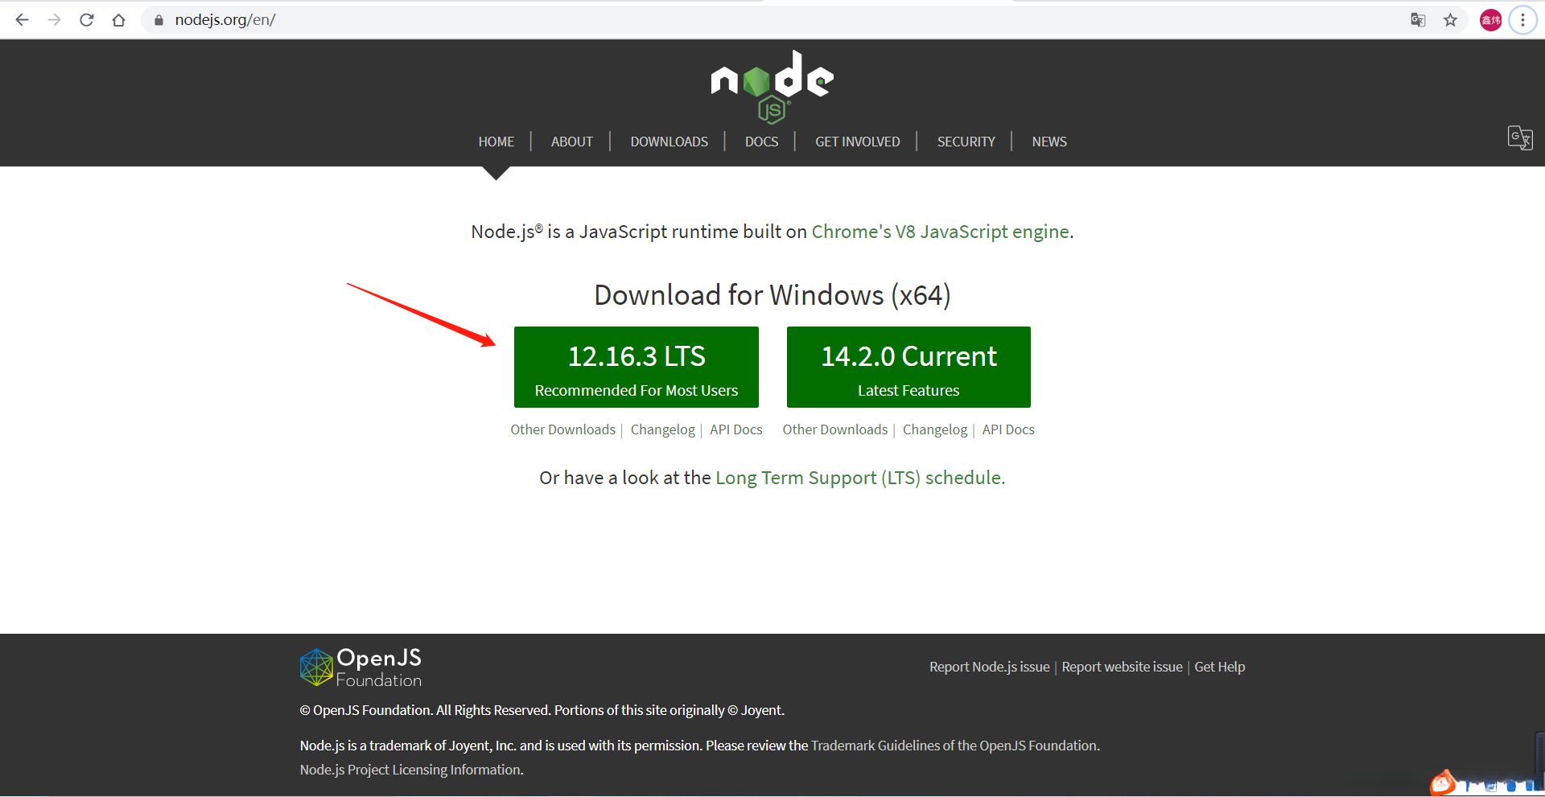Open the Google Translate icon in address bar
Screen dimensions: 1545x797
point(1418,20)
